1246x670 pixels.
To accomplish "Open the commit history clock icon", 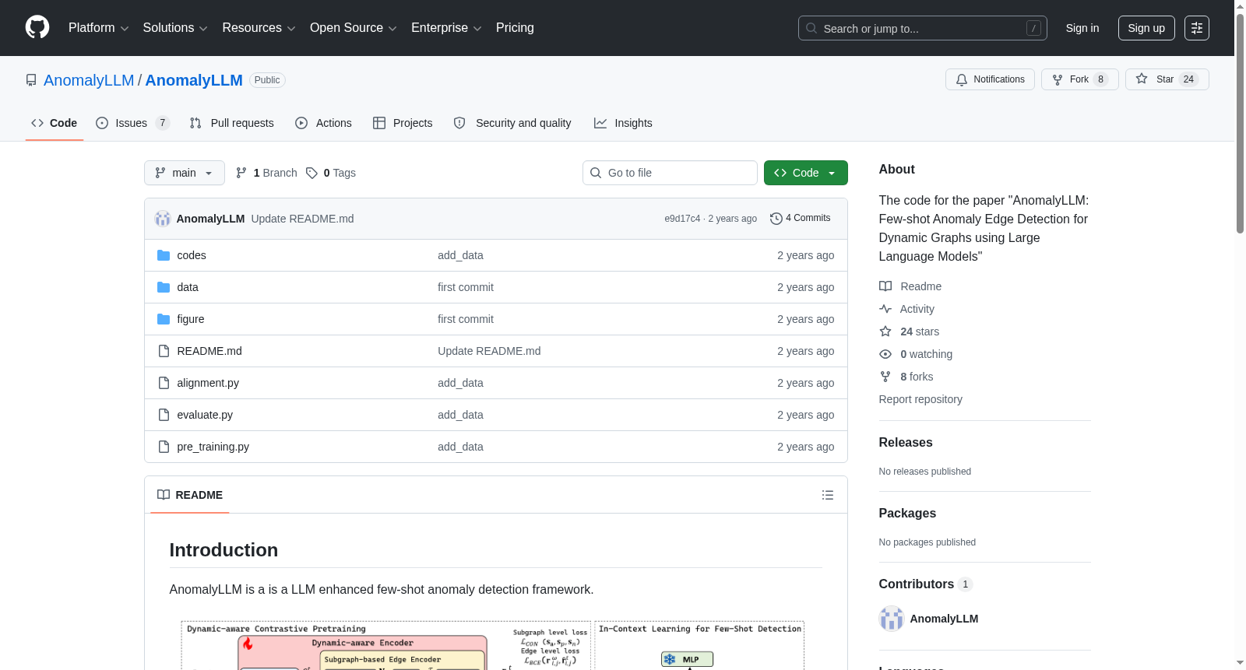I will [x=776, y=219].
